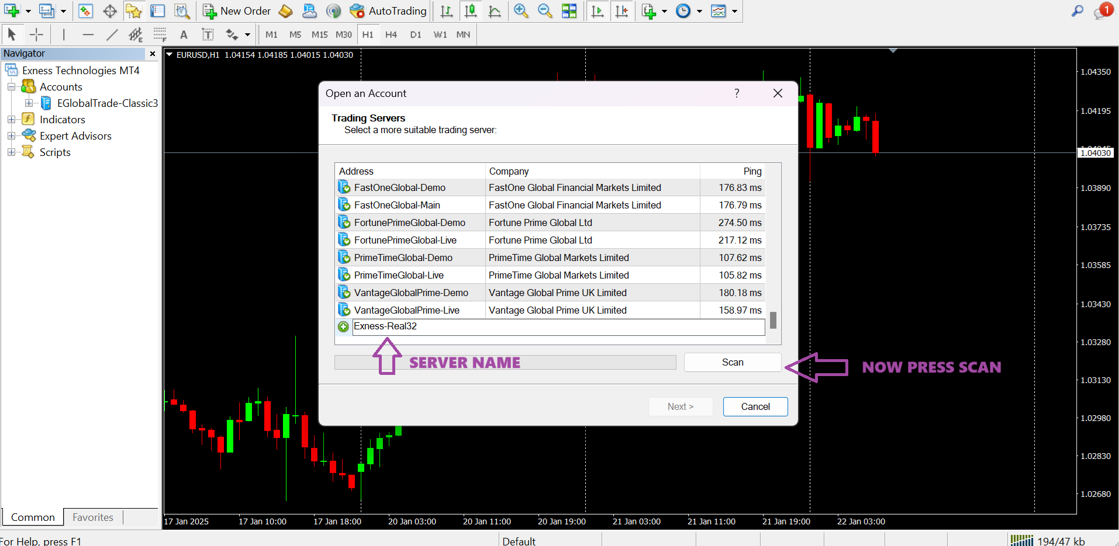Expand the Indicators tree node
The image size is (1119, 546).
(11, 120)
